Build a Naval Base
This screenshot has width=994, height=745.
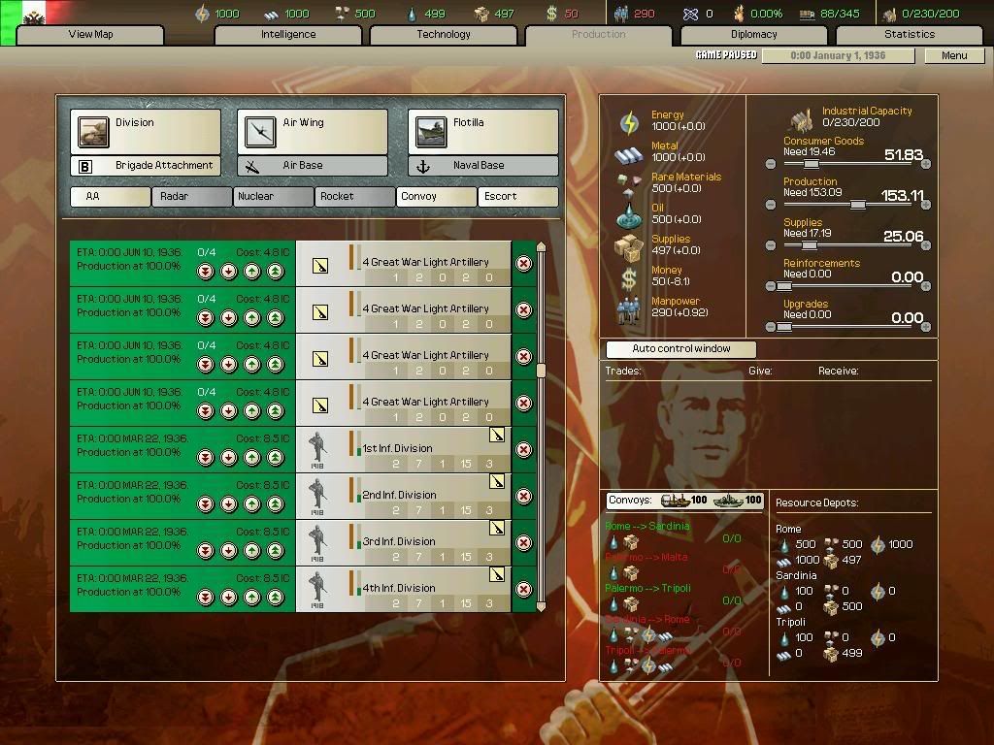pyautogui.click(x=483, y=166)
